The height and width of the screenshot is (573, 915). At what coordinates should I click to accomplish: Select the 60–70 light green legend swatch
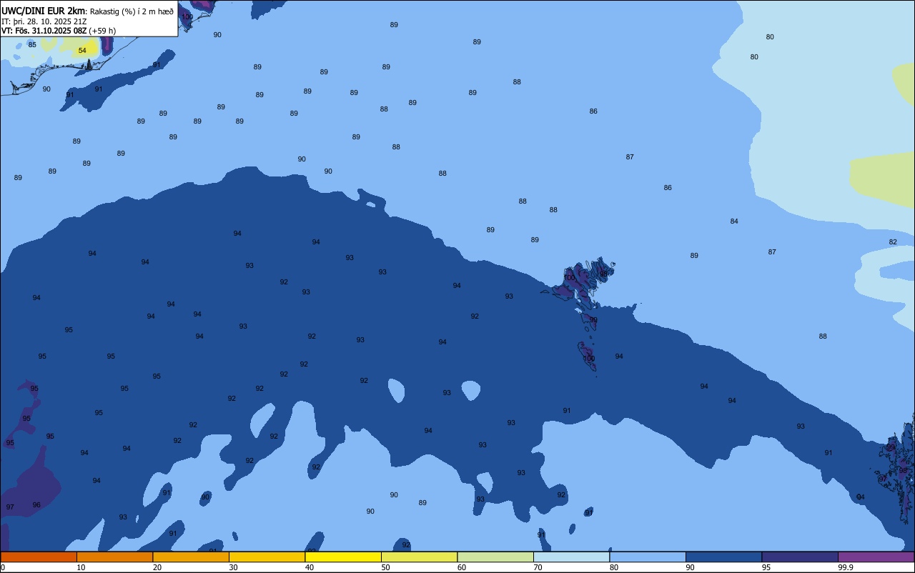[x=495, y=557]
